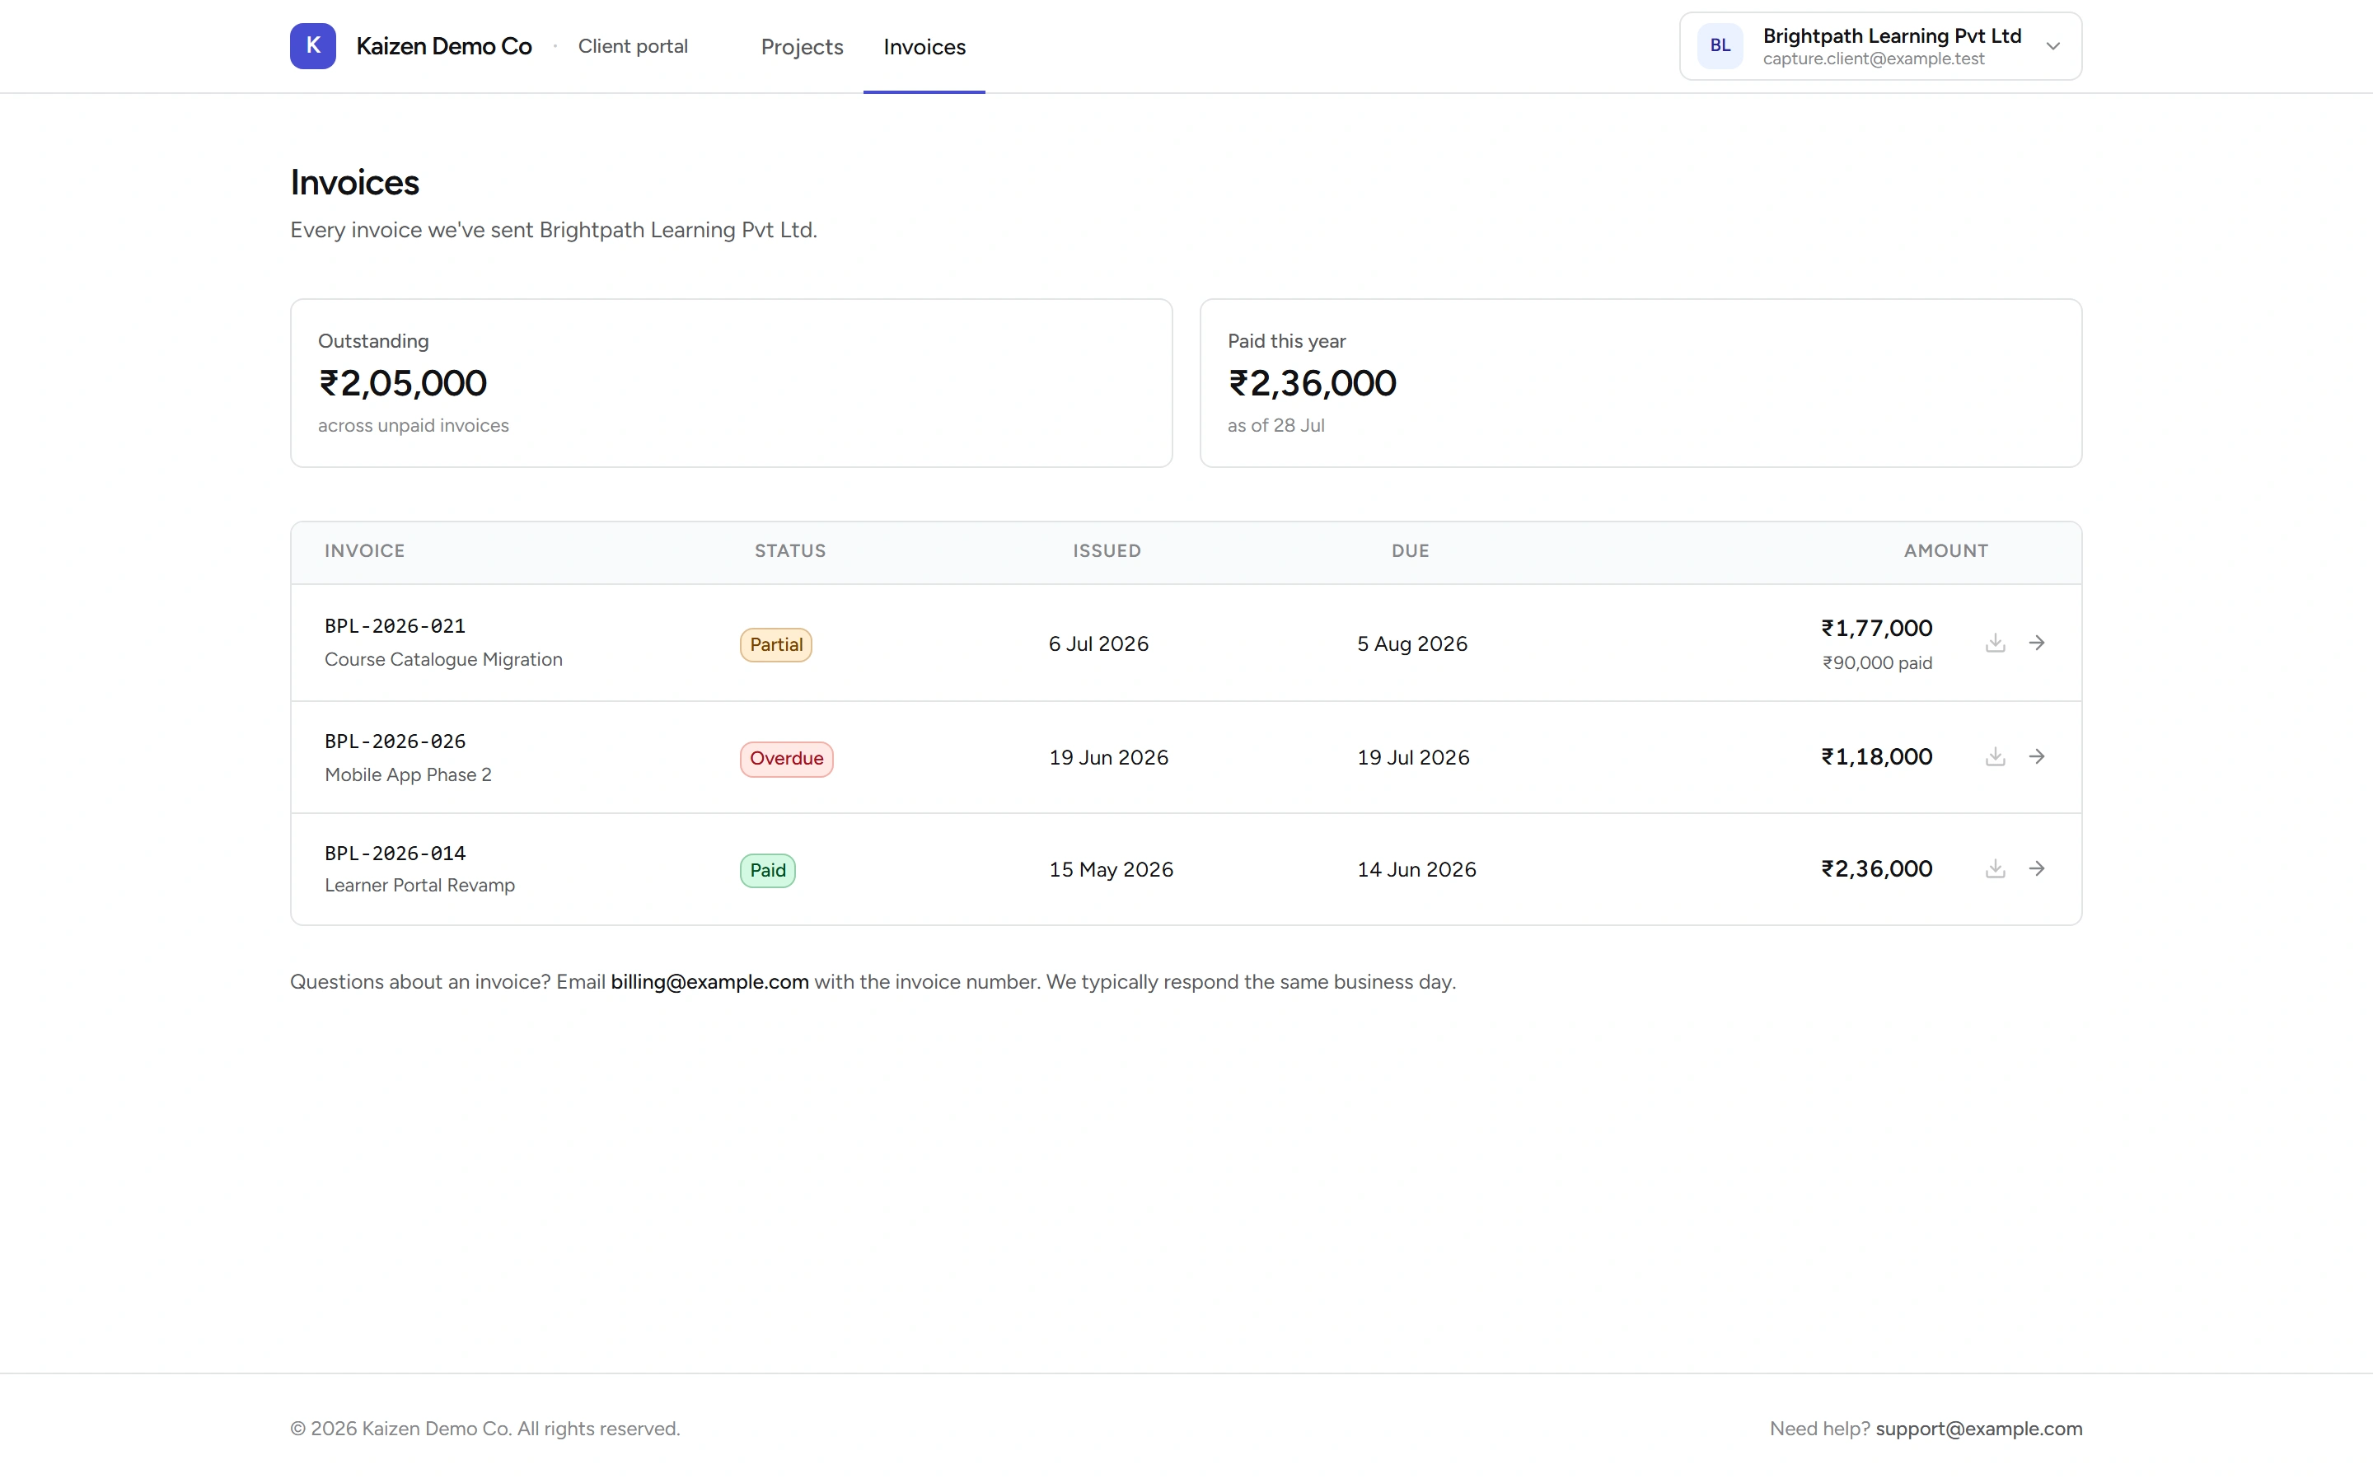The image size is (2373, 1483).
Task: Click the Client portal label
Action: [x=633, y=46]
